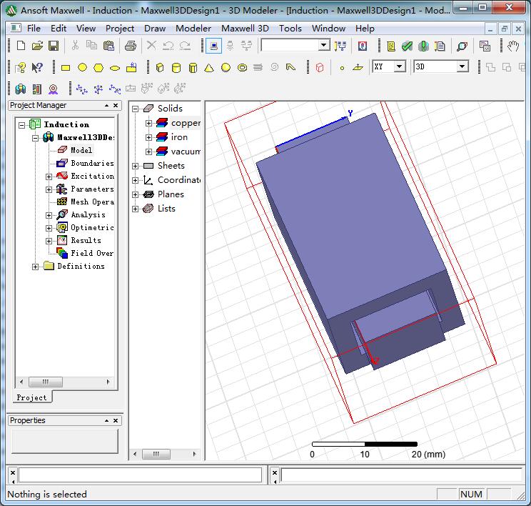
Task: Close the Properties panel
Action: [x=116, y=420]
